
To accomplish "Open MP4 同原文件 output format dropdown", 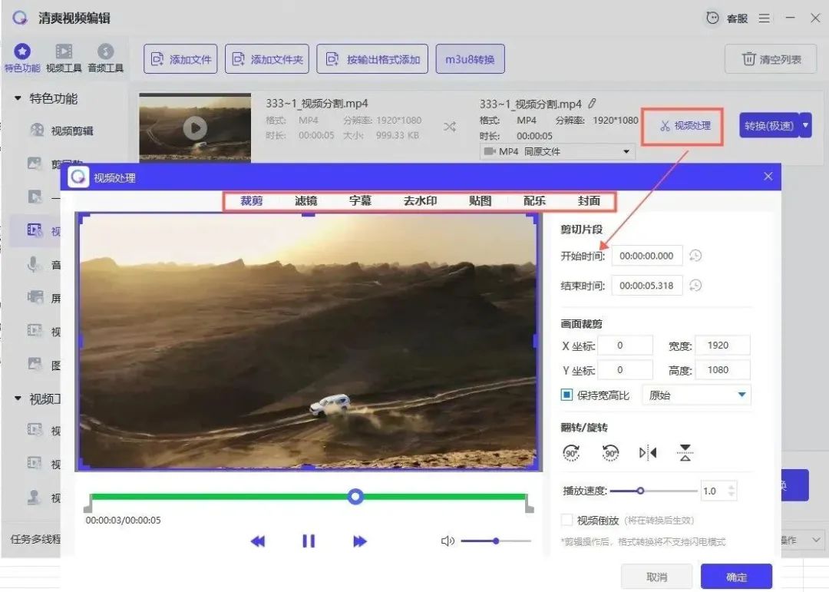I will 557,152.
